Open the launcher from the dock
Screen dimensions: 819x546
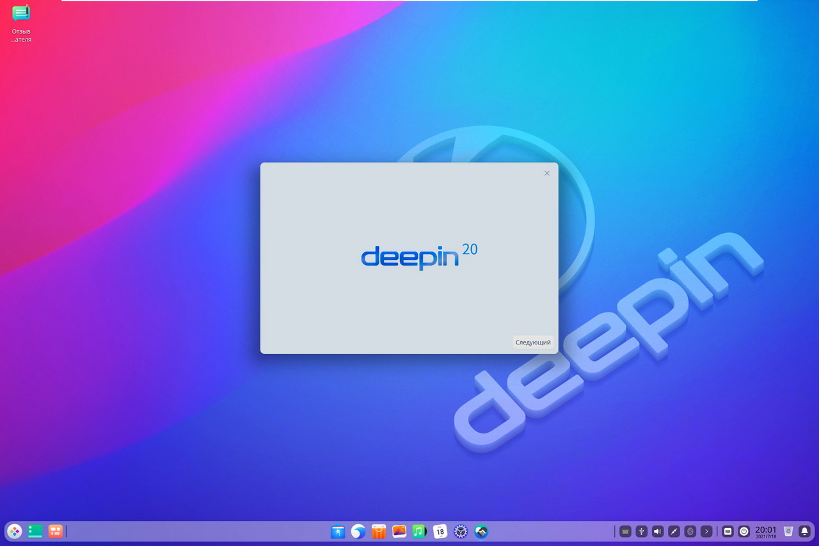coord(15,531)
